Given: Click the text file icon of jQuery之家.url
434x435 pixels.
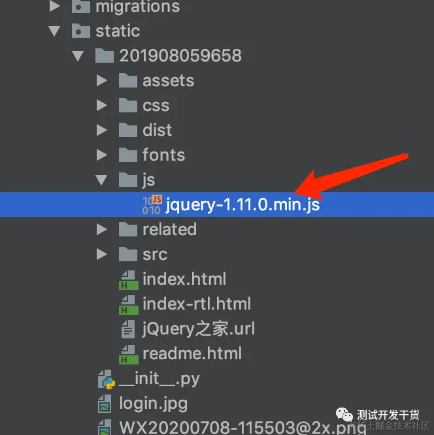Looking at the screenshot, I should coord(128,329).
